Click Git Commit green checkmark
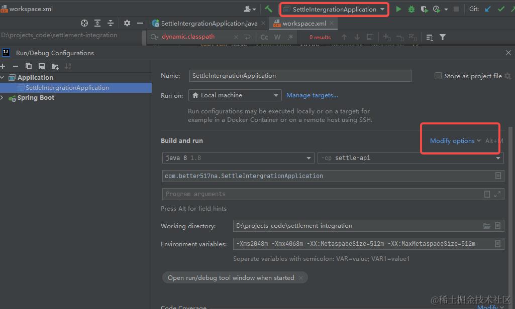Viewport: 515px width, 309px height. tap(501, 9)
